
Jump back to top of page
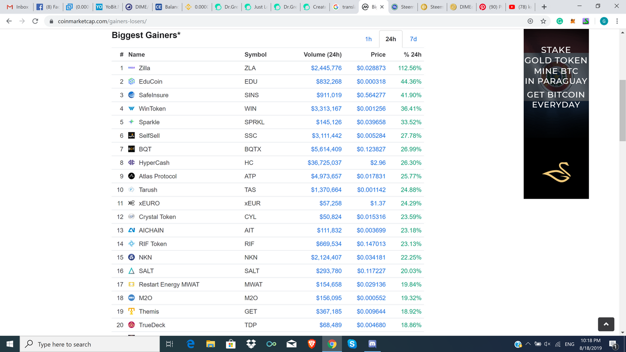coord(606,324)
